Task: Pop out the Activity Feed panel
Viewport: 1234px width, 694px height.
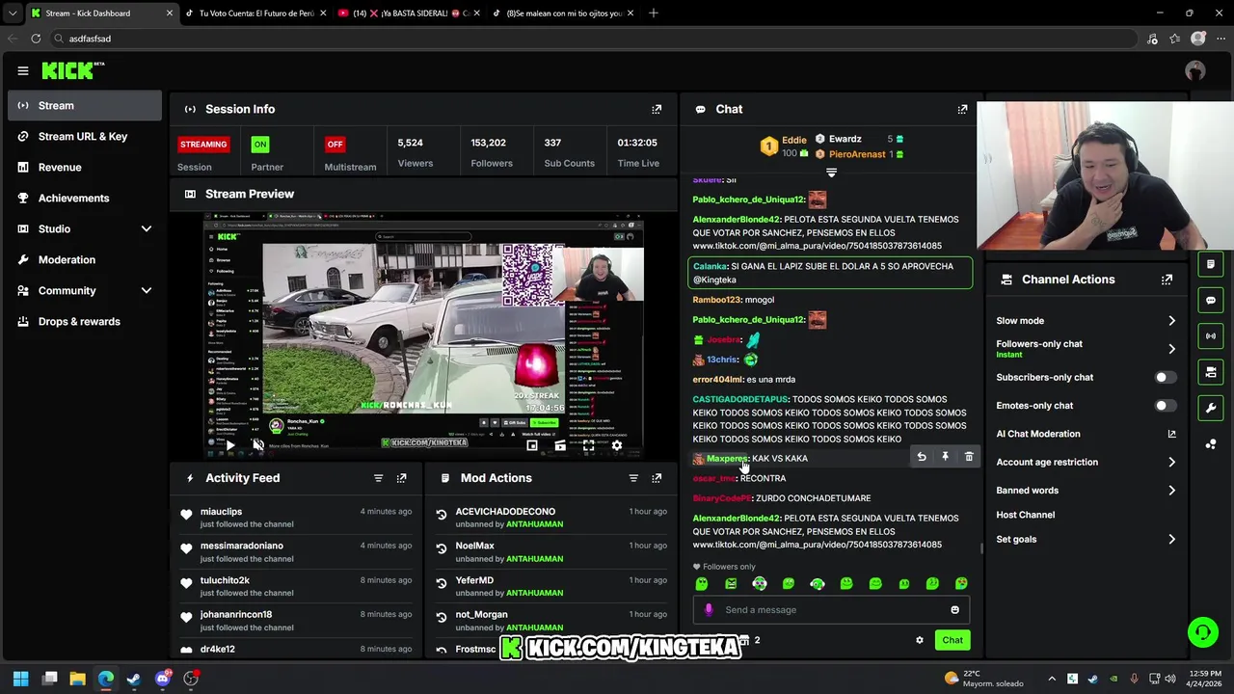Action: pyautogui.click(x=402, y=478)
